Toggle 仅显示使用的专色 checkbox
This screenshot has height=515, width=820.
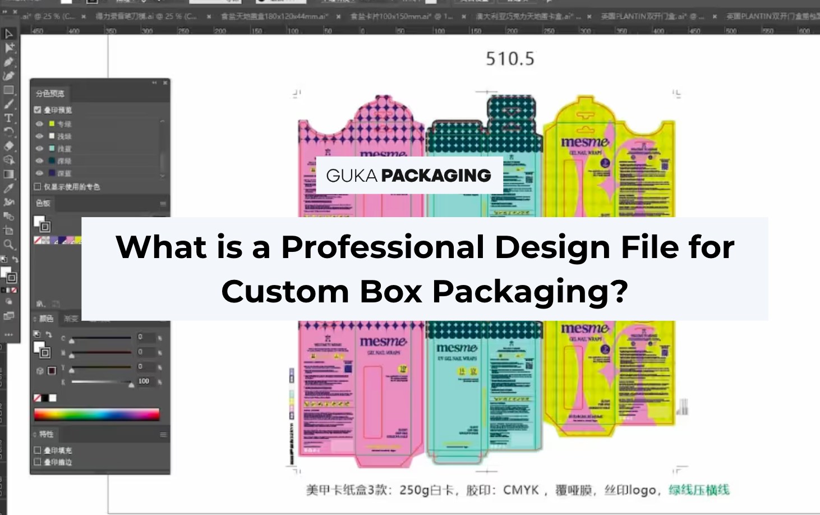coord(38,186)
